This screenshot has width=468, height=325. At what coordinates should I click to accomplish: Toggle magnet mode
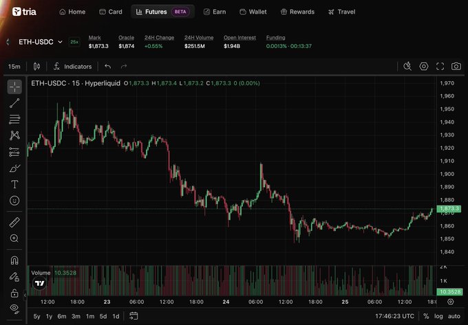coord(14,260)
